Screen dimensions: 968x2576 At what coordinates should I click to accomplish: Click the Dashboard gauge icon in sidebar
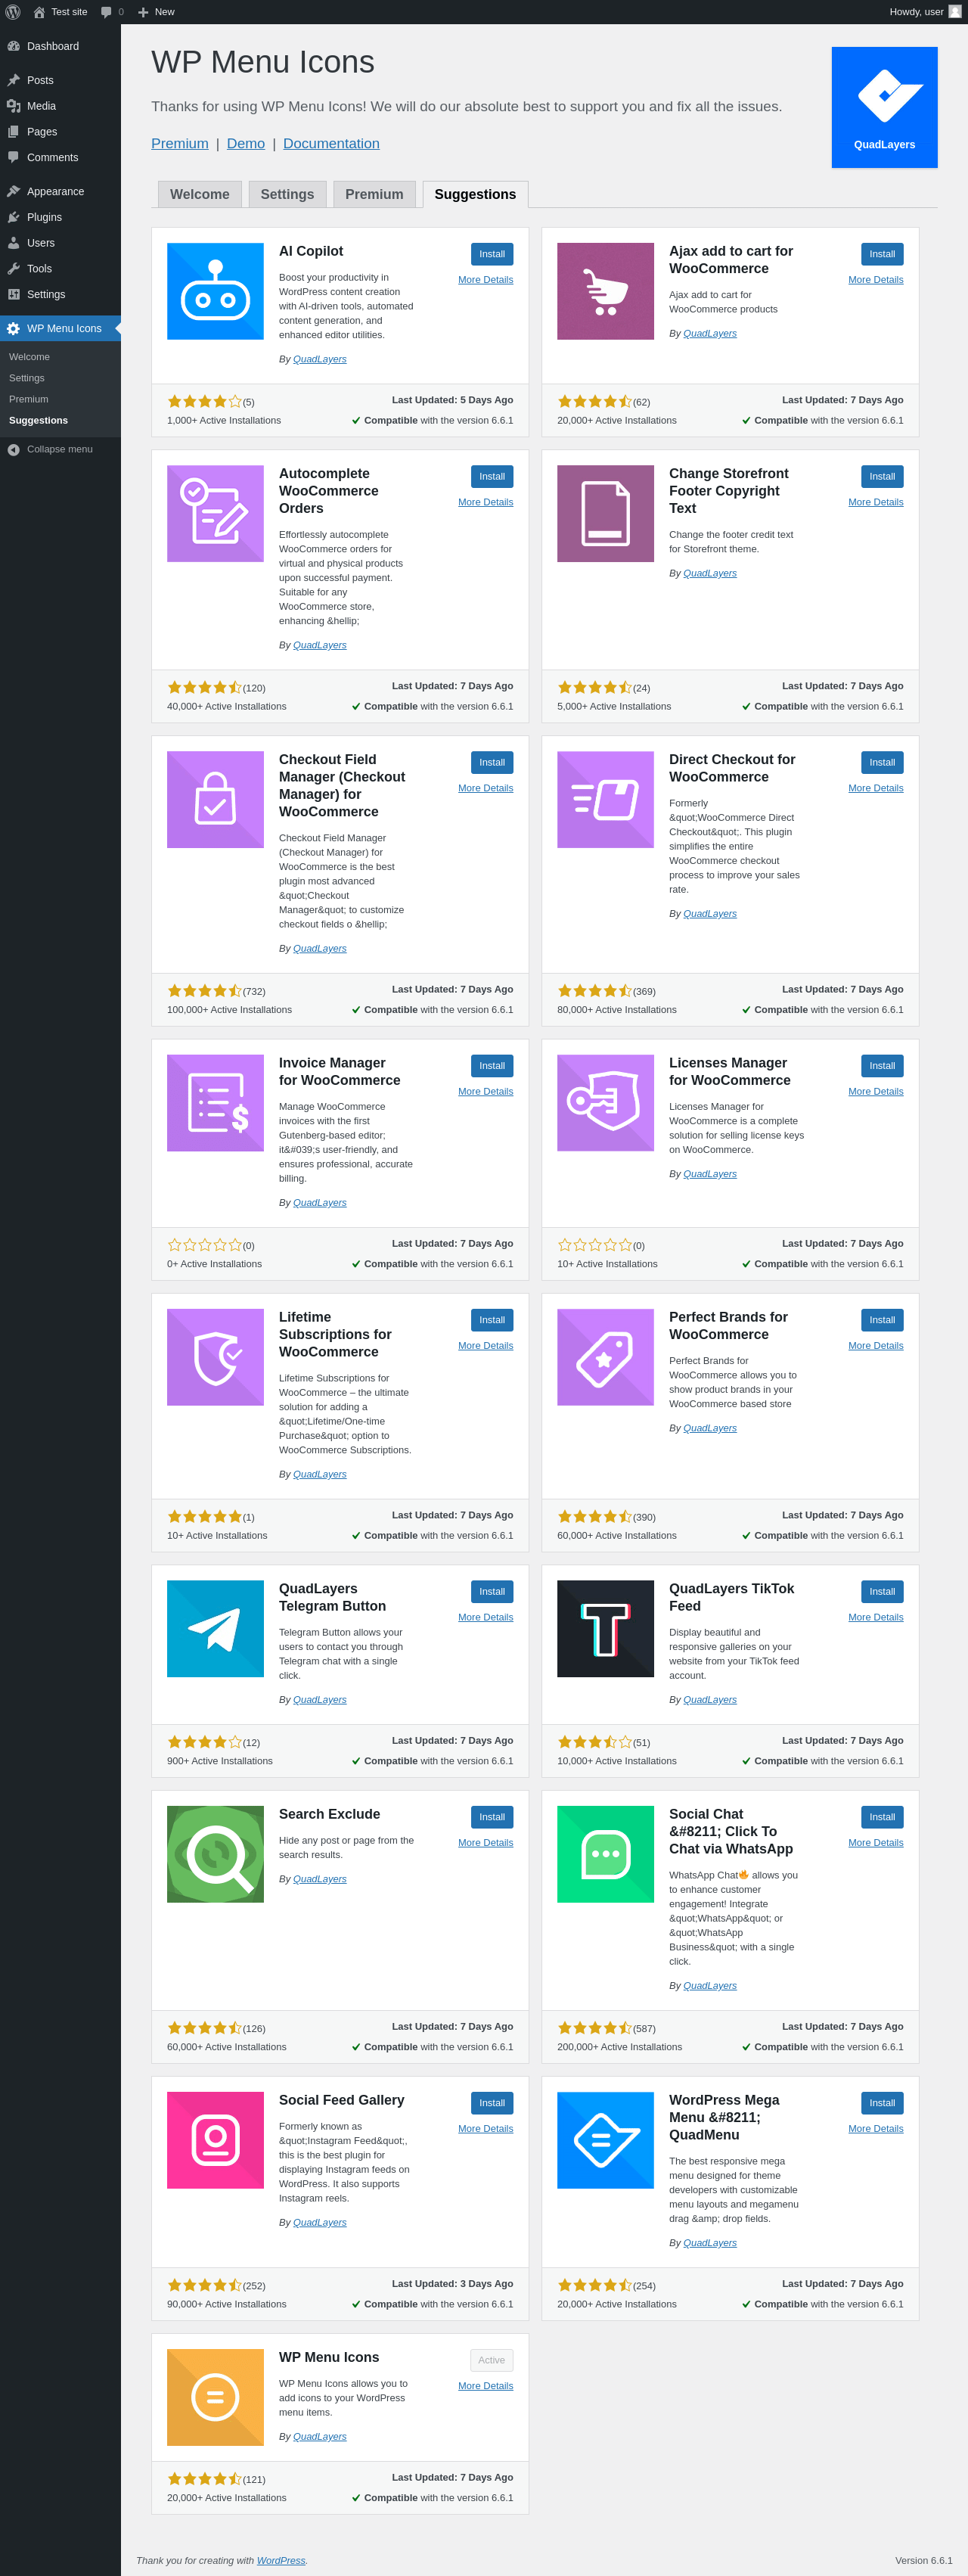13,46
